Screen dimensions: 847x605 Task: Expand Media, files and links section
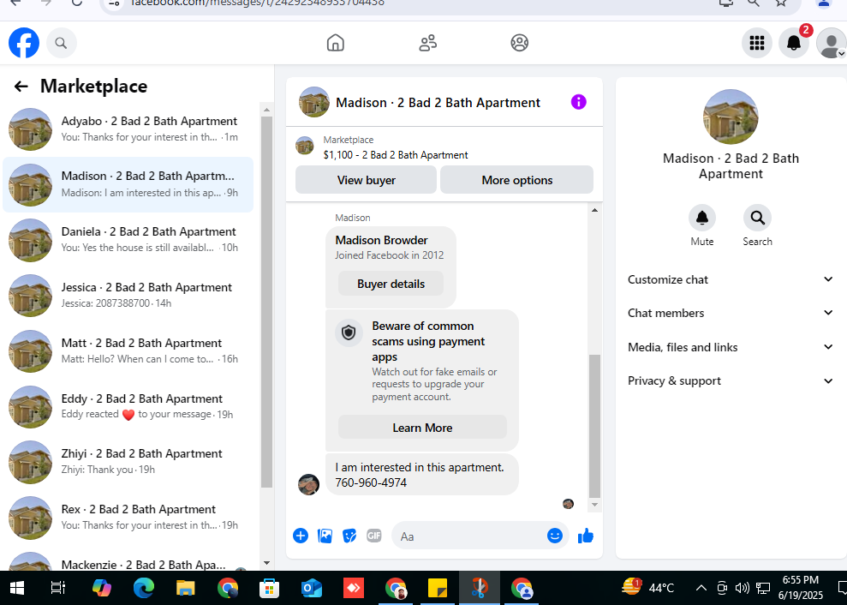click(x=731, y=347)
